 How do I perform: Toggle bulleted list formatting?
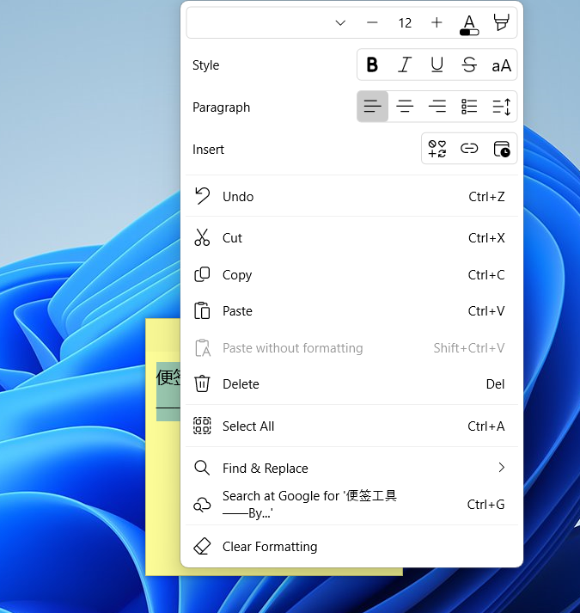point(469,107)
